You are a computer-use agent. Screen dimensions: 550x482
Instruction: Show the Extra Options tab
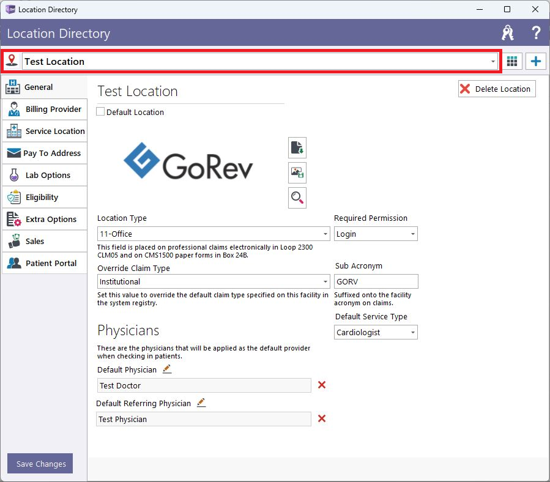45,219
